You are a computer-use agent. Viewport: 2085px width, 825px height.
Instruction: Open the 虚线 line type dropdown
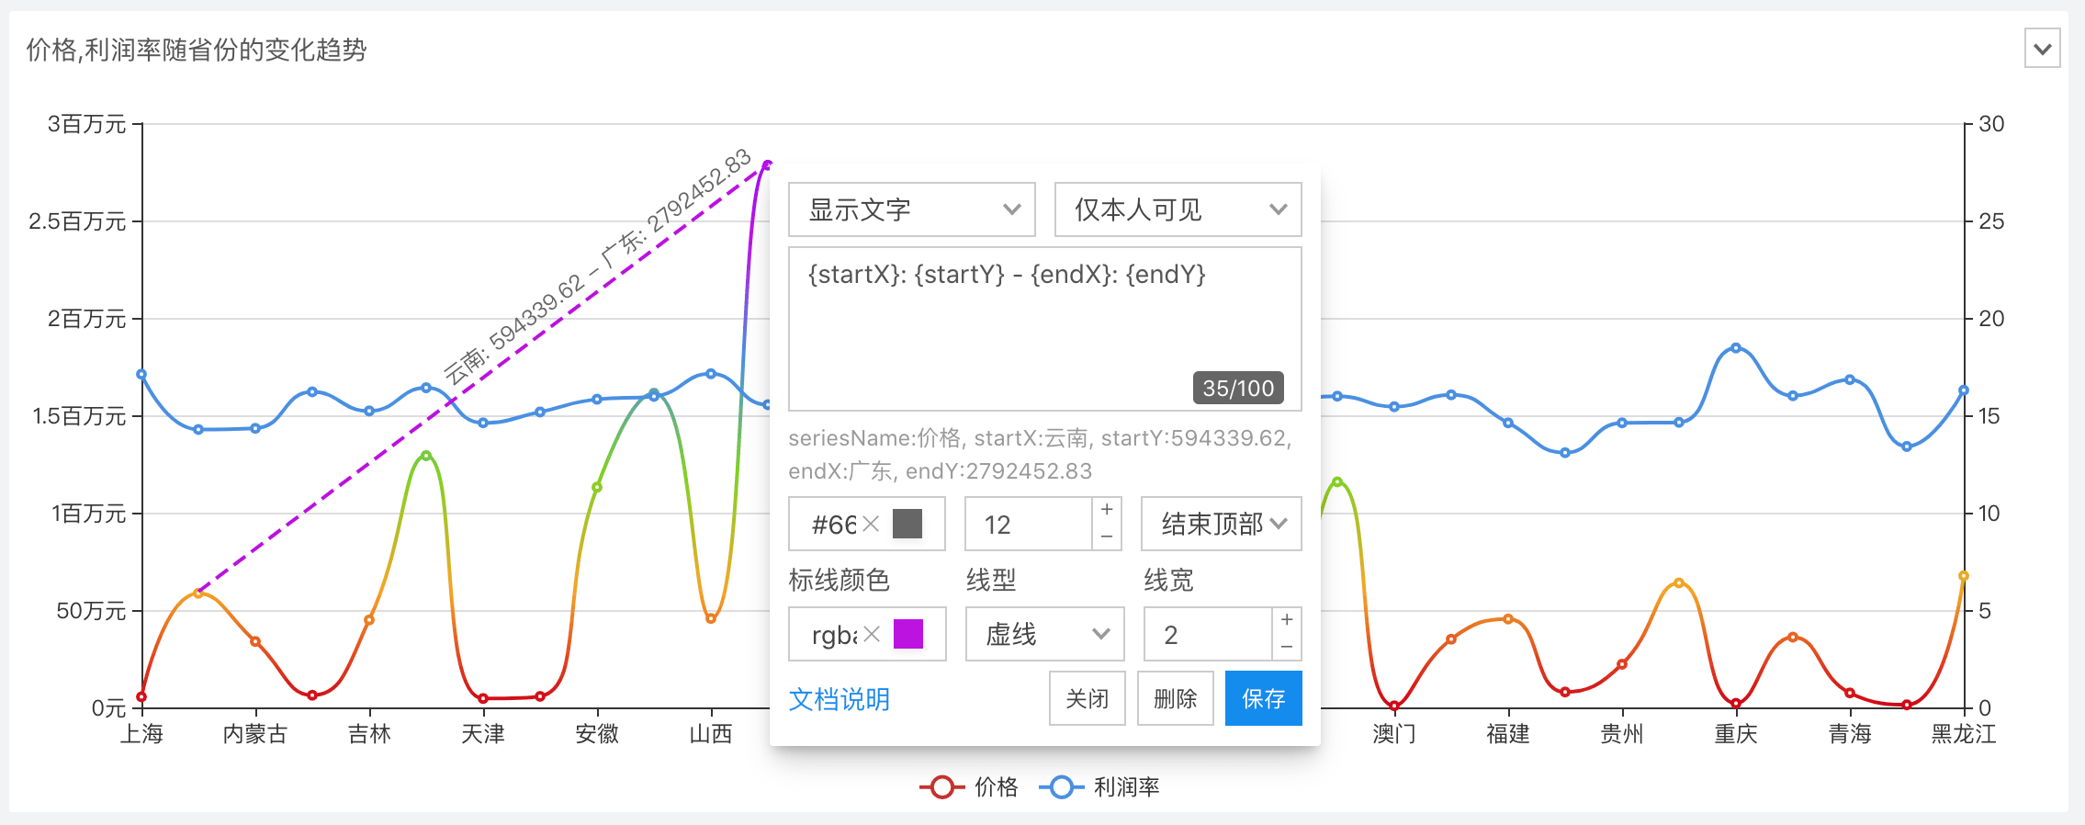[x=1044, y=635]
